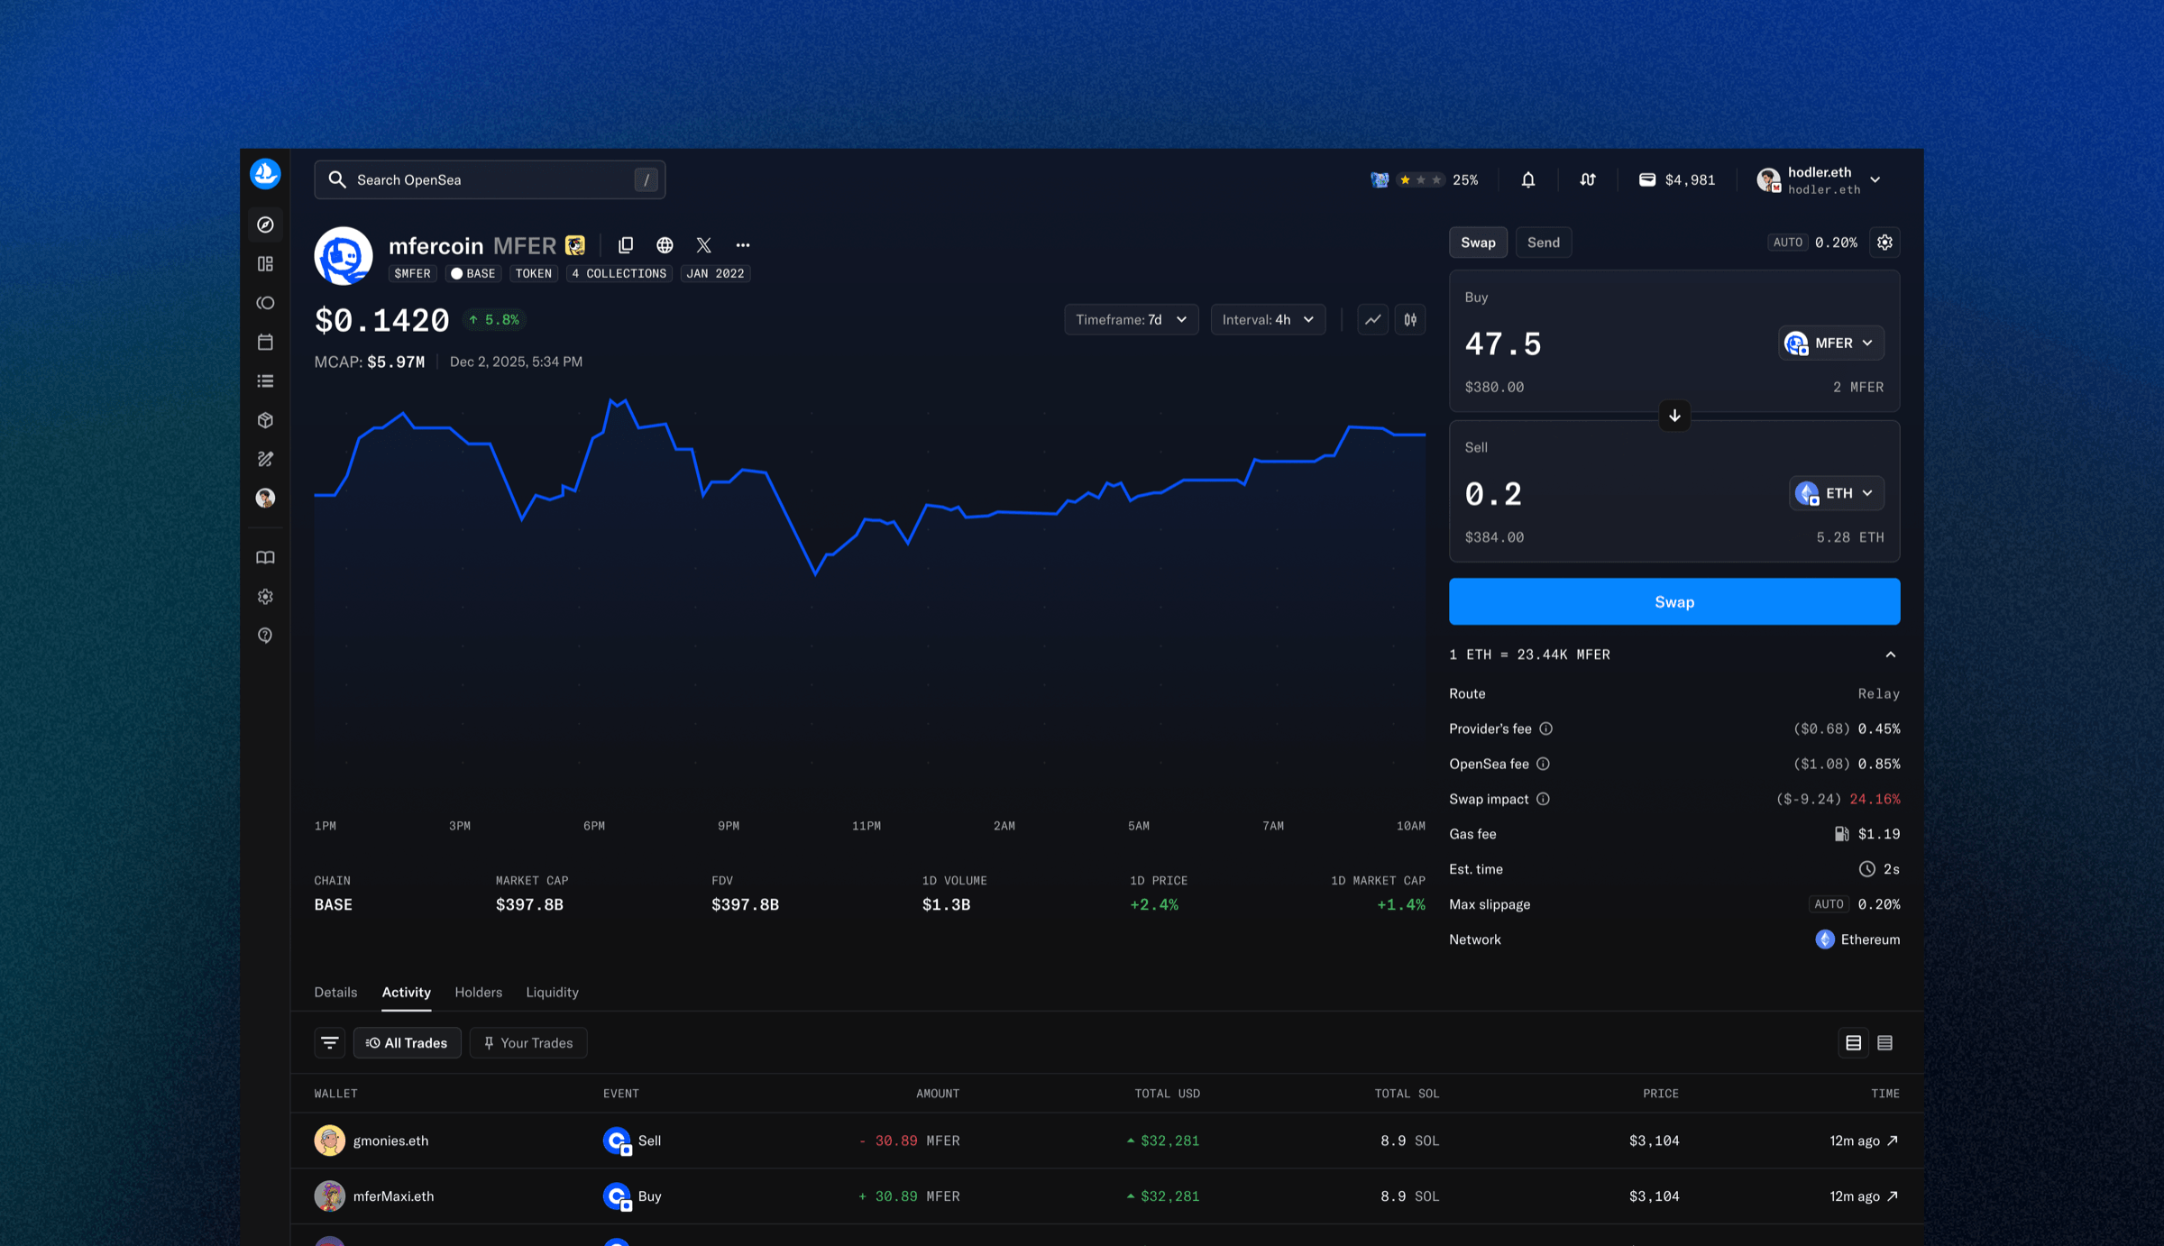Open the profile avatar in sidebar
Screen dimensions: 2164x1246
(x=265, y=498)
